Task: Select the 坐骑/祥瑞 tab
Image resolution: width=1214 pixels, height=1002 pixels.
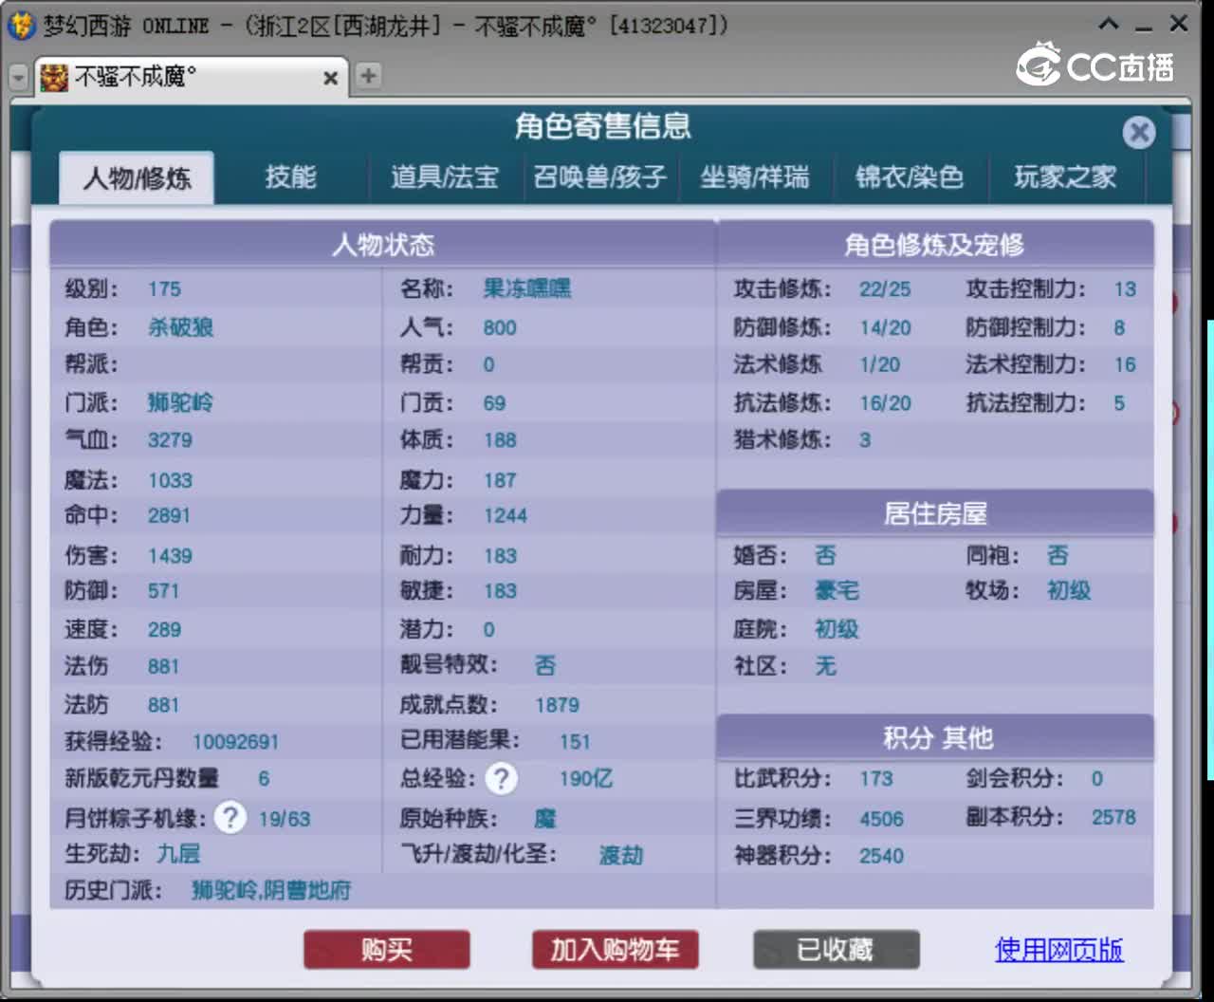Action: pyautogui.click(x=755, y=177)
